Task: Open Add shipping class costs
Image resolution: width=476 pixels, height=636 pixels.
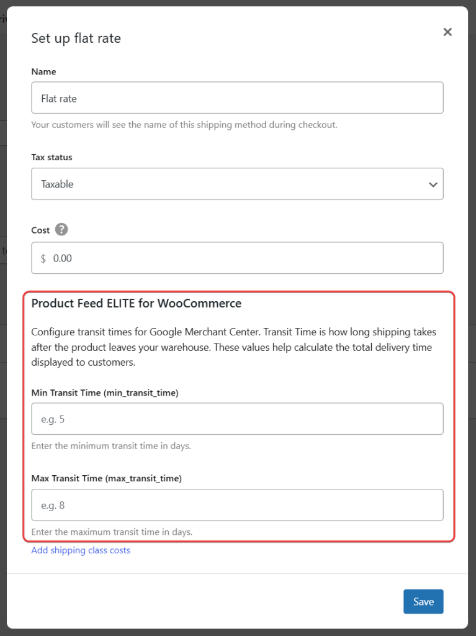Action: [x=80, y=550]
